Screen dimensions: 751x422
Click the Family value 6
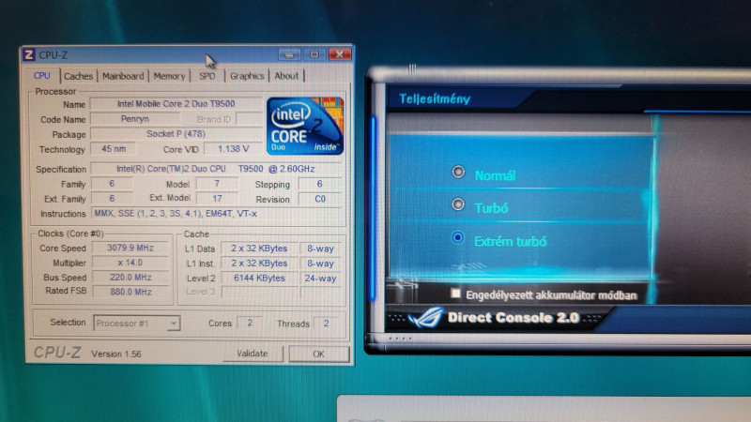tap(112, 184)
